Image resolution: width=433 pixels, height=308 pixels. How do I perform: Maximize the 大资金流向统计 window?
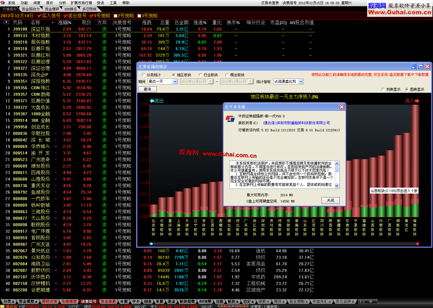point(421,67)
